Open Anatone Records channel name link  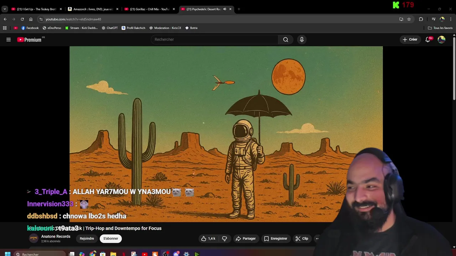click(x=56, y=236)
